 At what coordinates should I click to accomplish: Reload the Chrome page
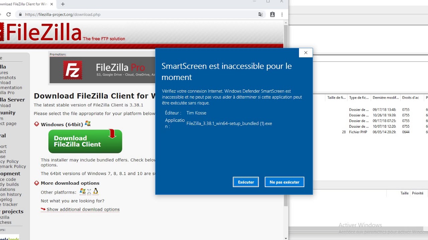coord(9,14)
